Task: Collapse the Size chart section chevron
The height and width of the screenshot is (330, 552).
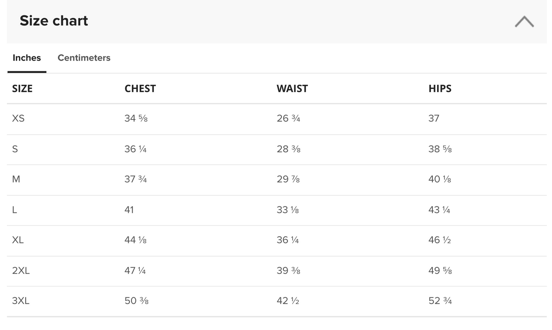Action: coord(524,22)
